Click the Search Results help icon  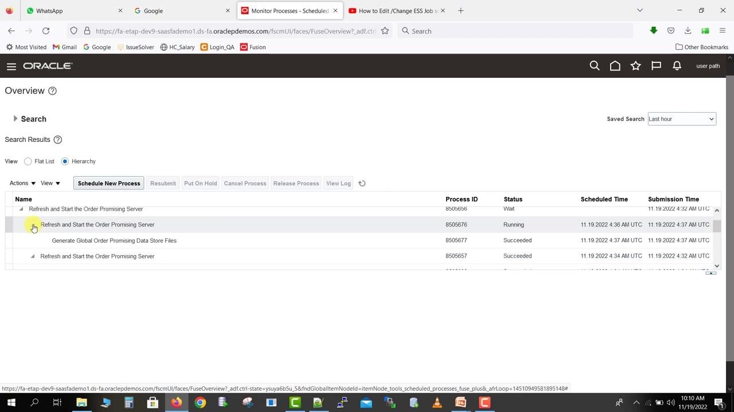[x=57, y=140]
